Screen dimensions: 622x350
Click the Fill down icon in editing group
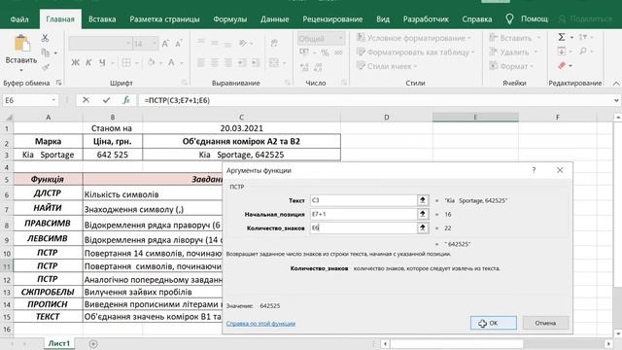[562, 52]
